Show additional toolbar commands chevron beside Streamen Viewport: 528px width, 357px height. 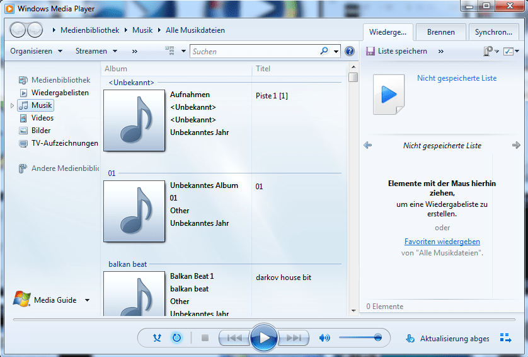pyautogui.click(x=135, y=51)
